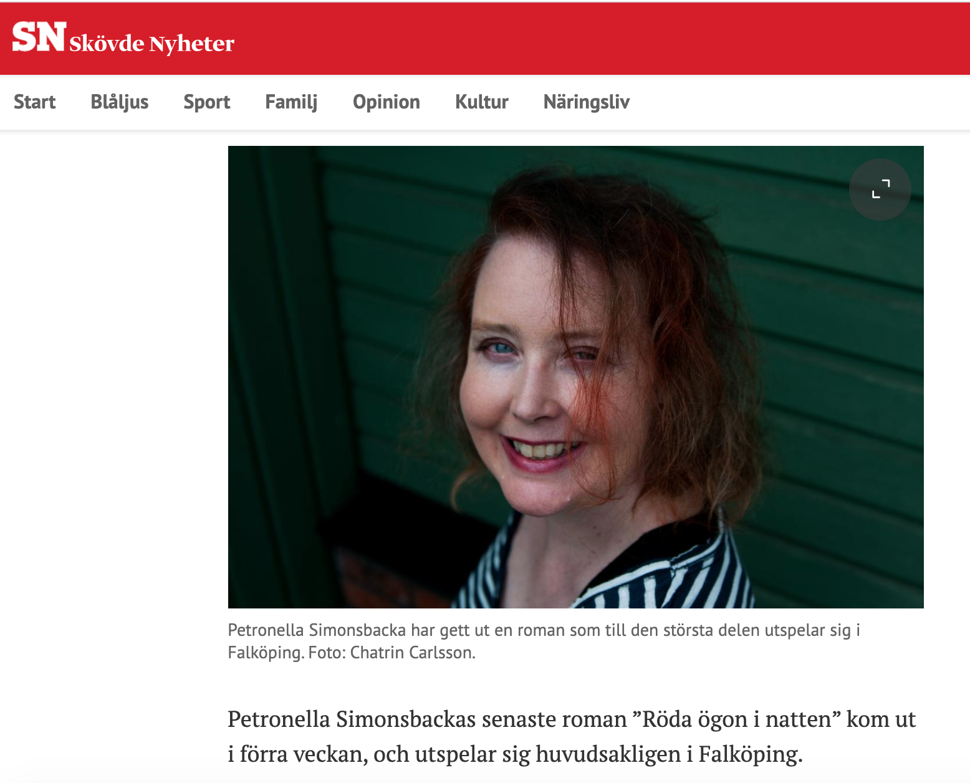Expand the article photo to fullscreen
The height and width of the screenshot is (783, 970).
click(x=880, y=189)
